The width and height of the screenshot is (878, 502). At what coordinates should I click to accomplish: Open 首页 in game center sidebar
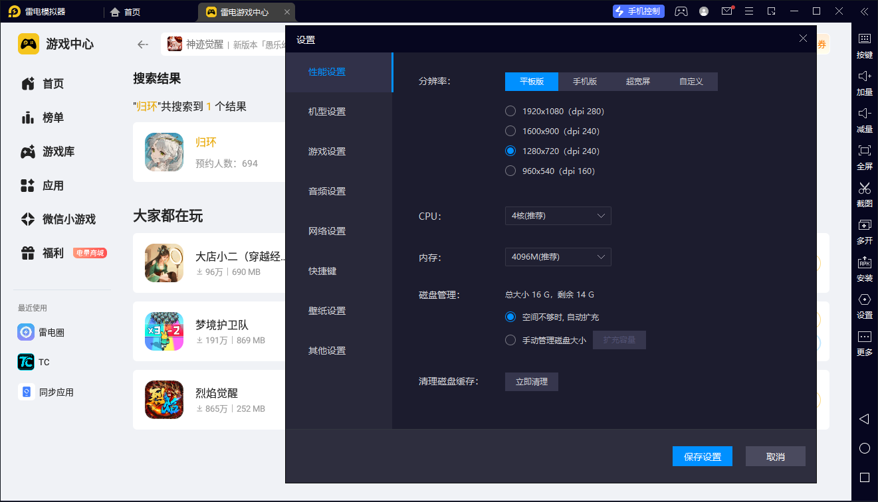point(43,84)
